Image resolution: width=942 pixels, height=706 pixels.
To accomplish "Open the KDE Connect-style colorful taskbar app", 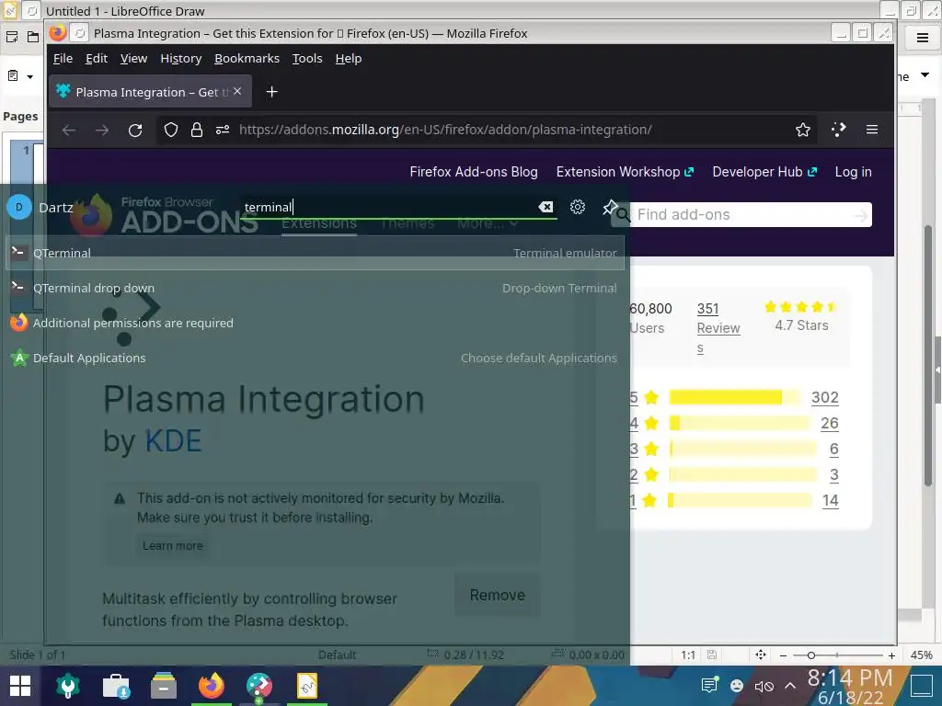I will click(x=258, y=686).
